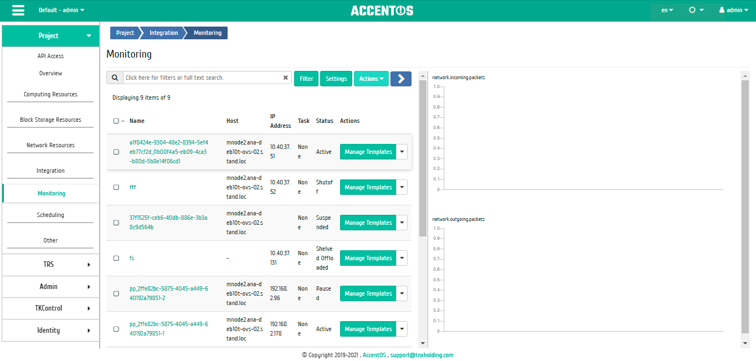Open AccentOS footer link

374,355
